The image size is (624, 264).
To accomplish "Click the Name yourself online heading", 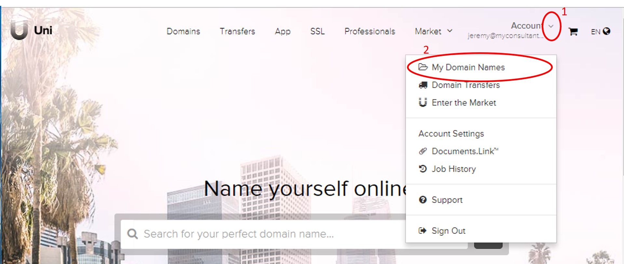I will [x=305, y=189].
